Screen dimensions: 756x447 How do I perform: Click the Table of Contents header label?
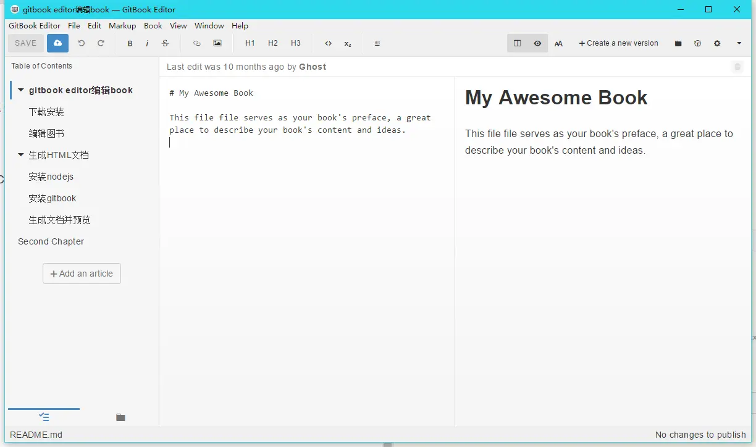click(41, 66)
